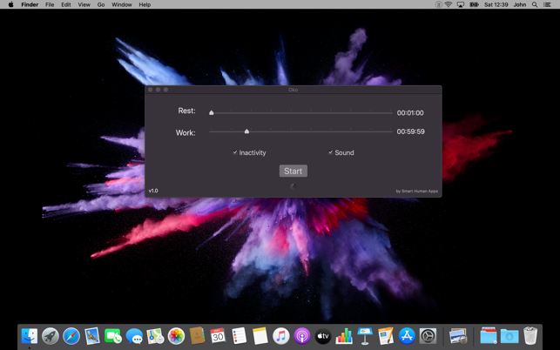
Task: Open Finder from the Dock
Action: (x=30, y=336)
